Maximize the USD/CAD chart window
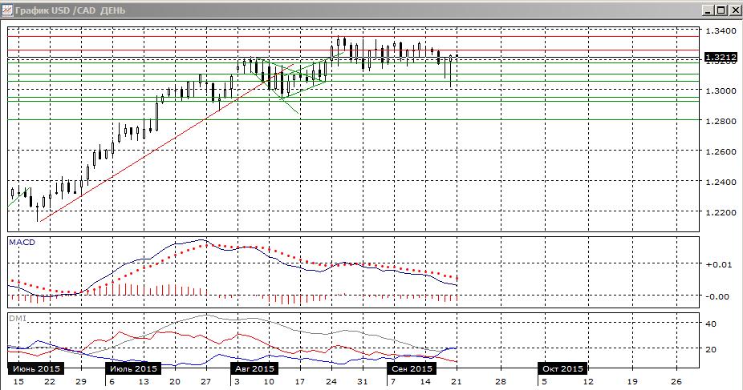 [x=721, y=10]
